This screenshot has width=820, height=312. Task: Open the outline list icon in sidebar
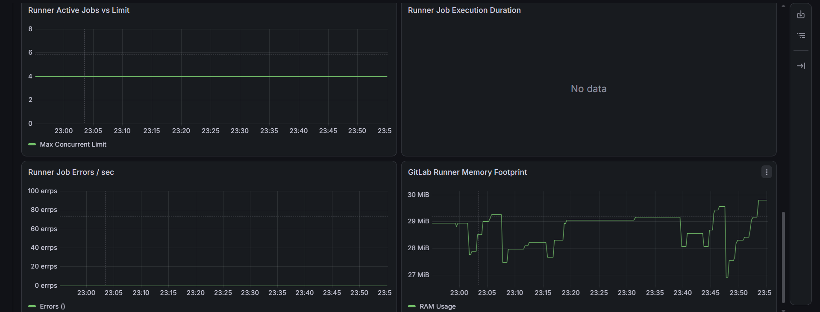pos(801,36)
